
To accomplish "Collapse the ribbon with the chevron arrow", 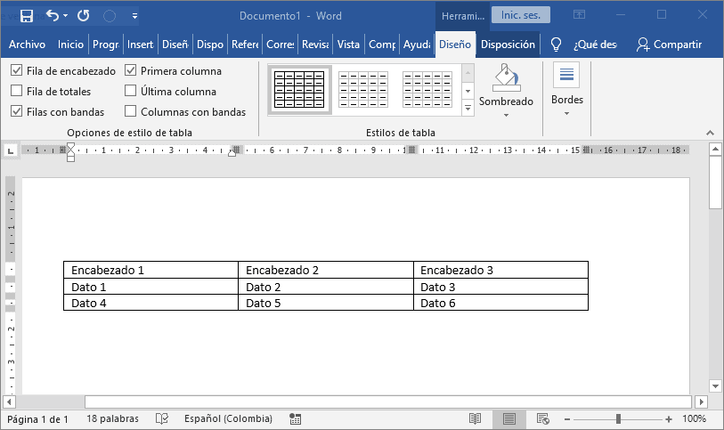I will (x=710, y=133).
